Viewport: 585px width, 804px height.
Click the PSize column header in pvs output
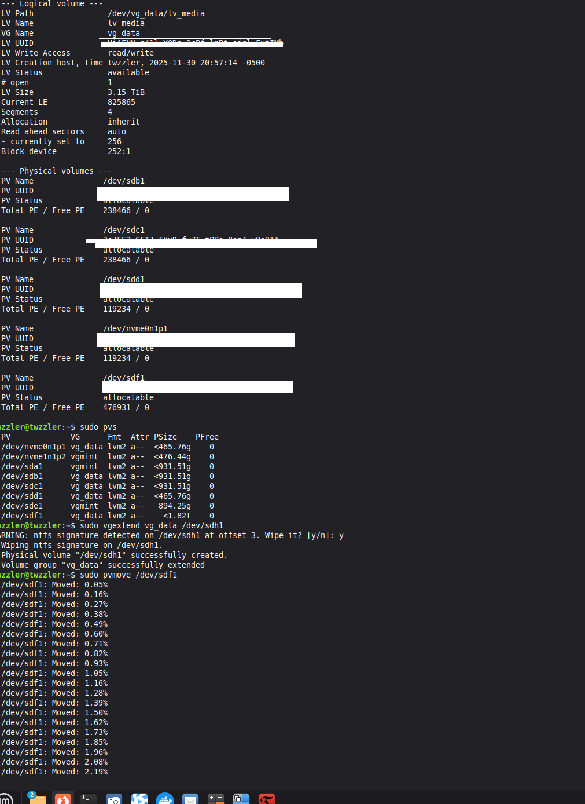tap(165, 437)
